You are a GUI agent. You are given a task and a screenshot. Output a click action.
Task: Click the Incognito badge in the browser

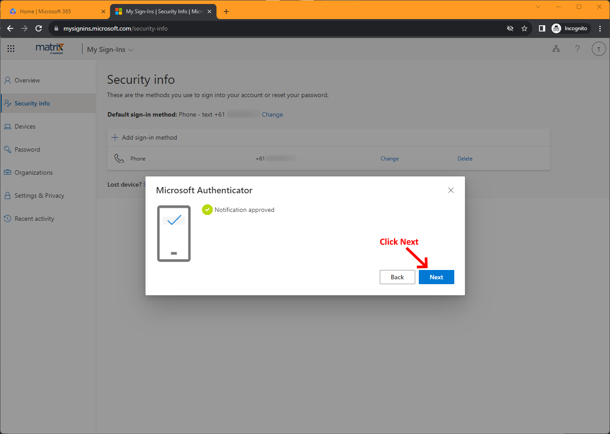571,28
